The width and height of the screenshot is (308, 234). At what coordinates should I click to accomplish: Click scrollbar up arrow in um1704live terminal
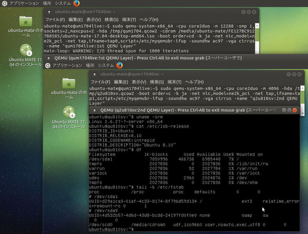click(x=257, y=26)
